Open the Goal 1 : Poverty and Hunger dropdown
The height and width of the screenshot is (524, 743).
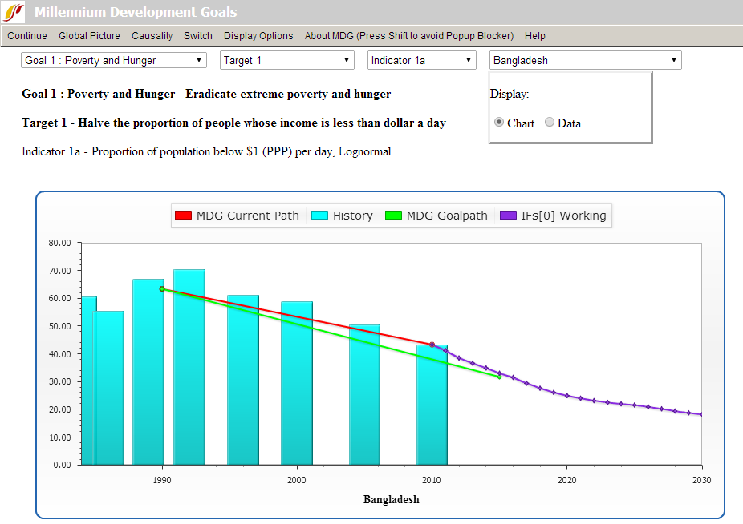point(114,60)
